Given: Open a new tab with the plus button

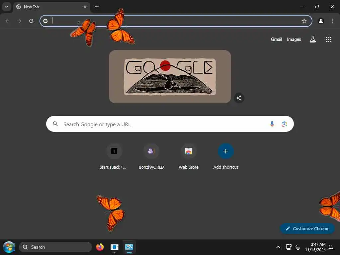Looking at the screenshot, I should pyautogui.click(x=97, y=7).
